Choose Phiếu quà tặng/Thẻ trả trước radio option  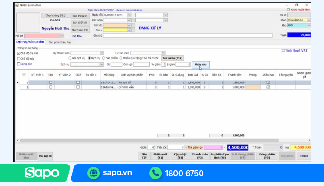point(121,58)
